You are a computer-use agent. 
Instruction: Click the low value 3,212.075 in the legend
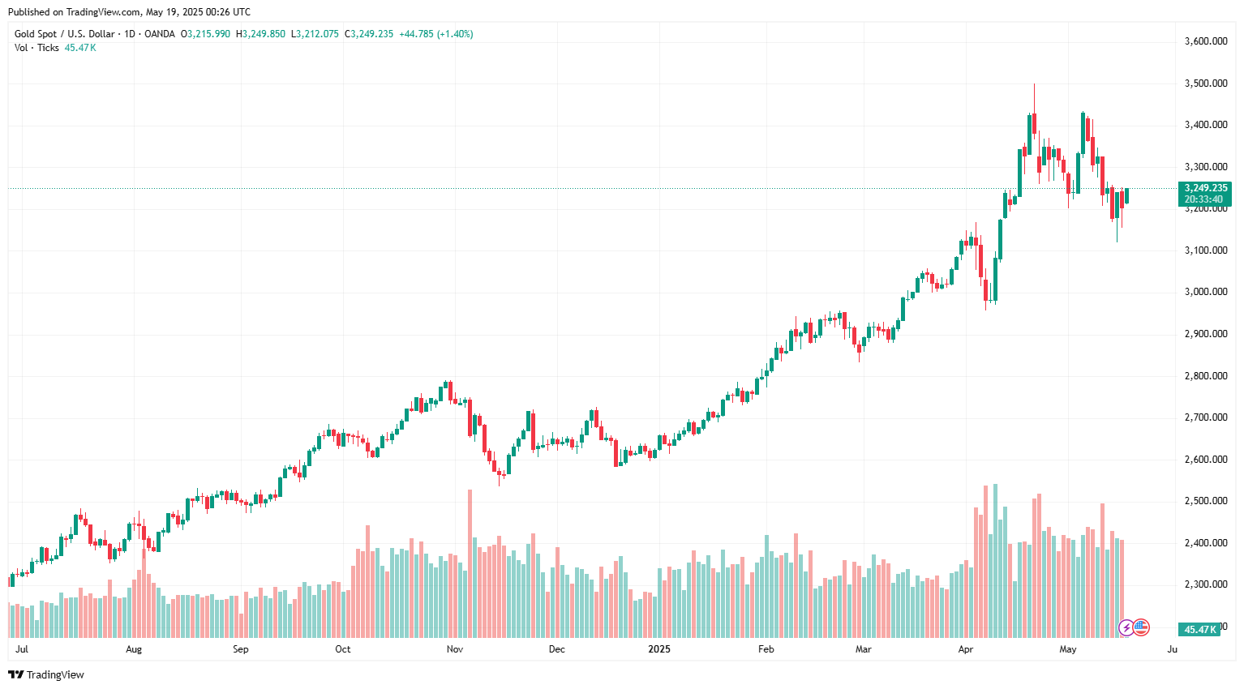point(317,34)
